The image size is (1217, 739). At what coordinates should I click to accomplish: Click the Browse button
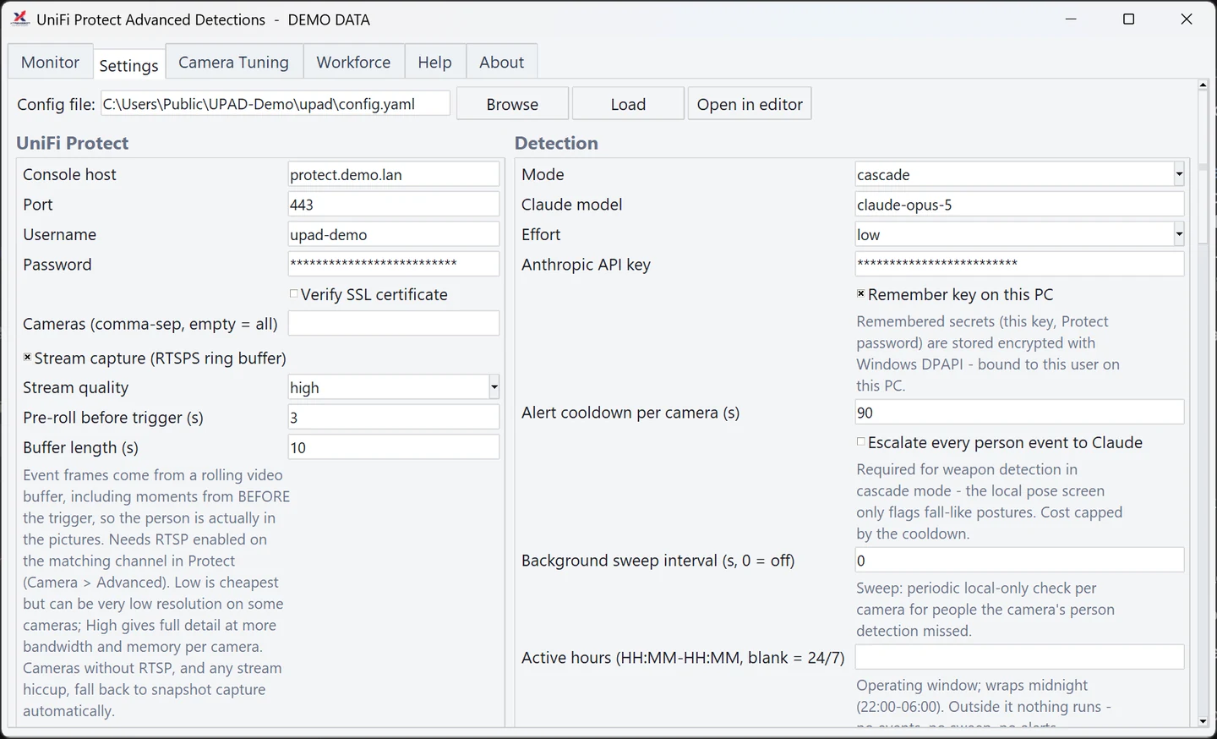(x=512, y=104)
